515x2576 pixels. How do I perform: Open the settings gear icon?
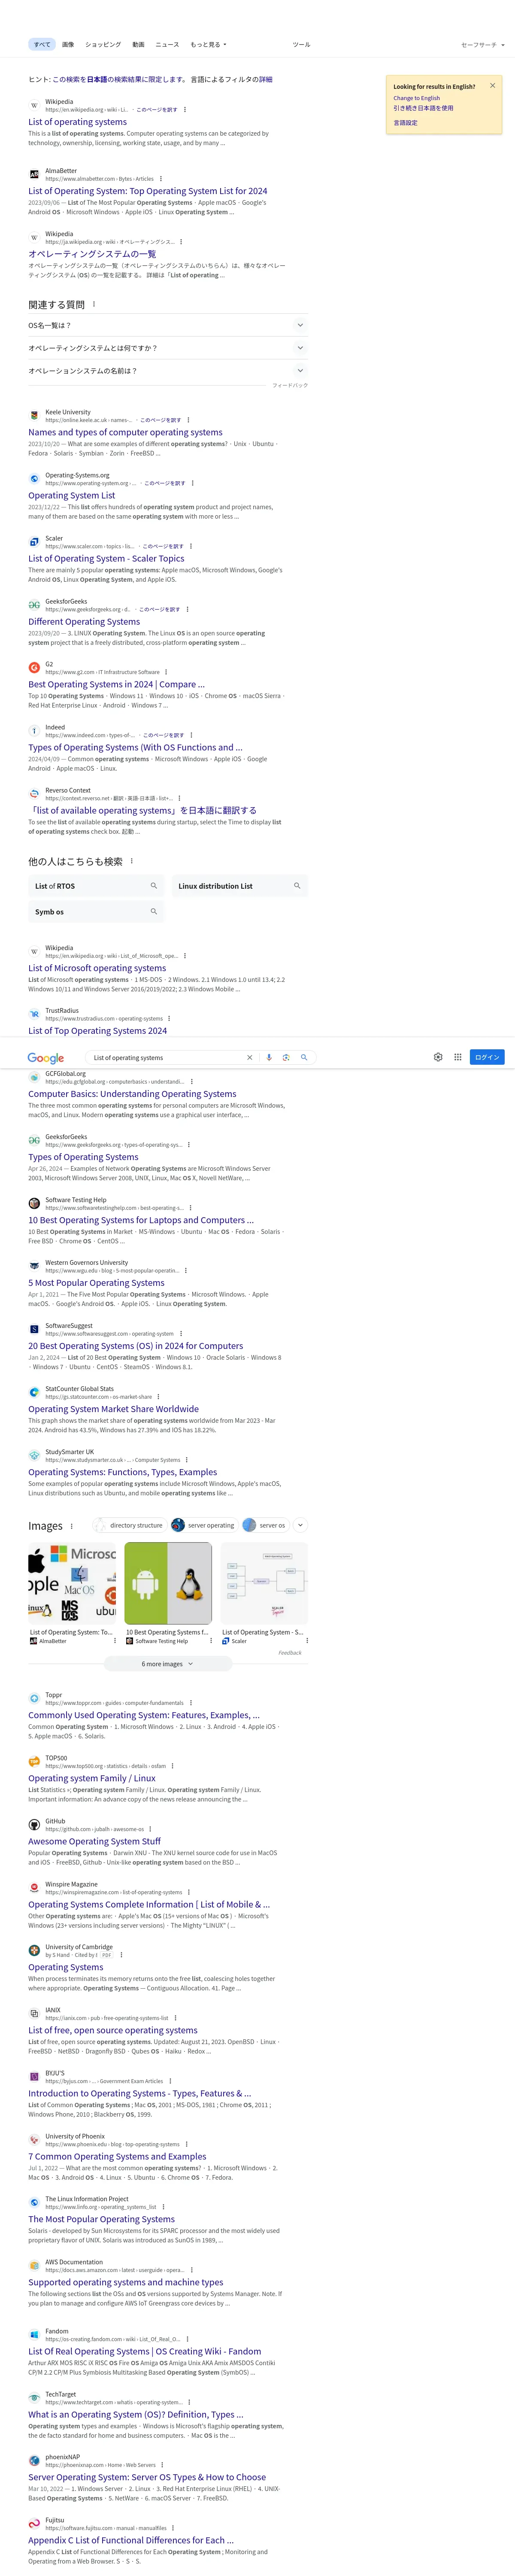(438, 1057)
